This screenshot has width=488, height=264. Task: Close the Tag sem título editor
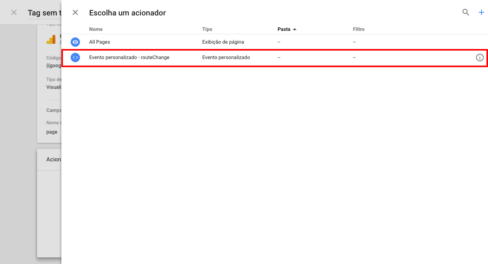pos(14,12)
